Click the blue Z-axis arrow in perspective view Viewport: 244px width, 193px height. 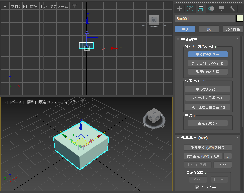click(81, 126)
